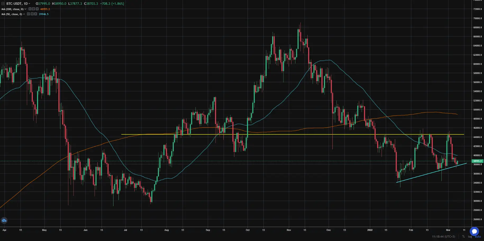Open the blue chat bubble widget
This screenshot has width=484, height=241.
tap(474, 231)
